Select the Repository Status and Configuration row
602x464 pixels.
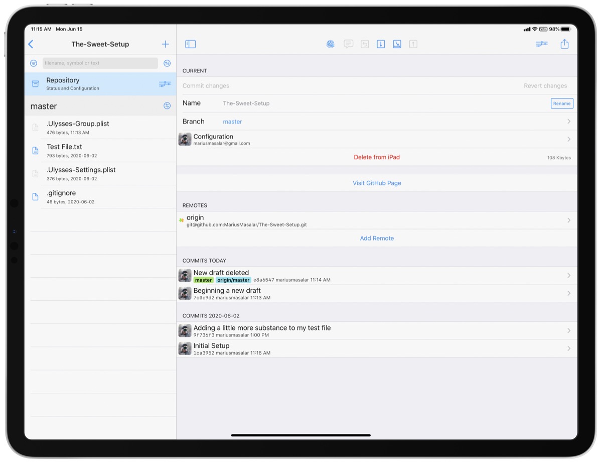click(100, 84)
